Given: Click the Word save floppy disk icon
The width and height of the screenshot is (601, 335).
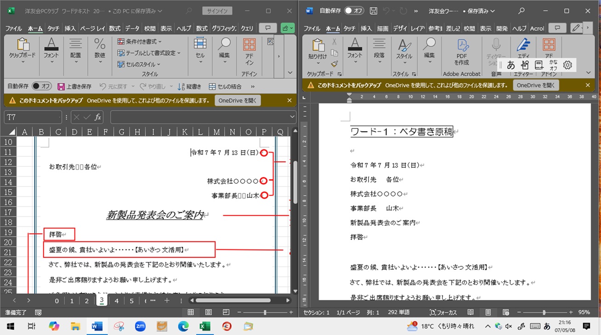Looking at the screenshot, I should [374, 11].
